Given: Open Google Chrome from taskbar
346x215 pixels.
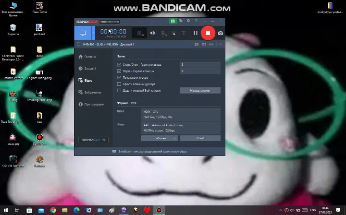Looking at the screenshot, I should coord(53,210).
